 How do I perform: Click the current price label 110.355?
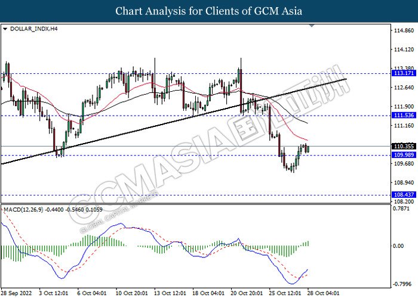(x=404, y=146)
